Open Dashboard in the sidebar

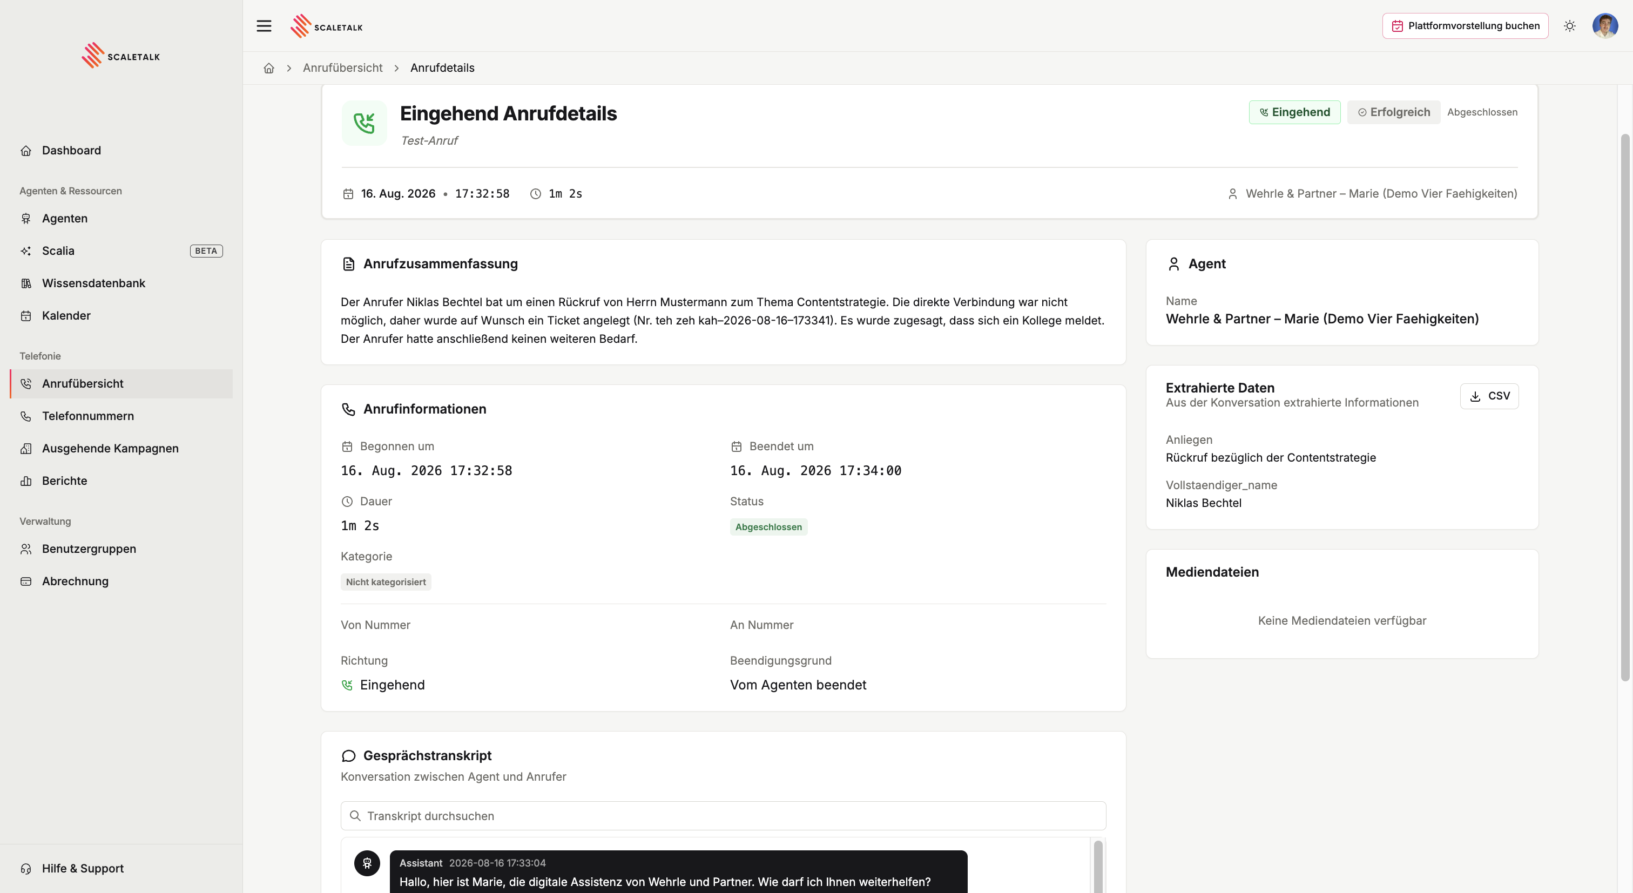(x=121, y=150)
